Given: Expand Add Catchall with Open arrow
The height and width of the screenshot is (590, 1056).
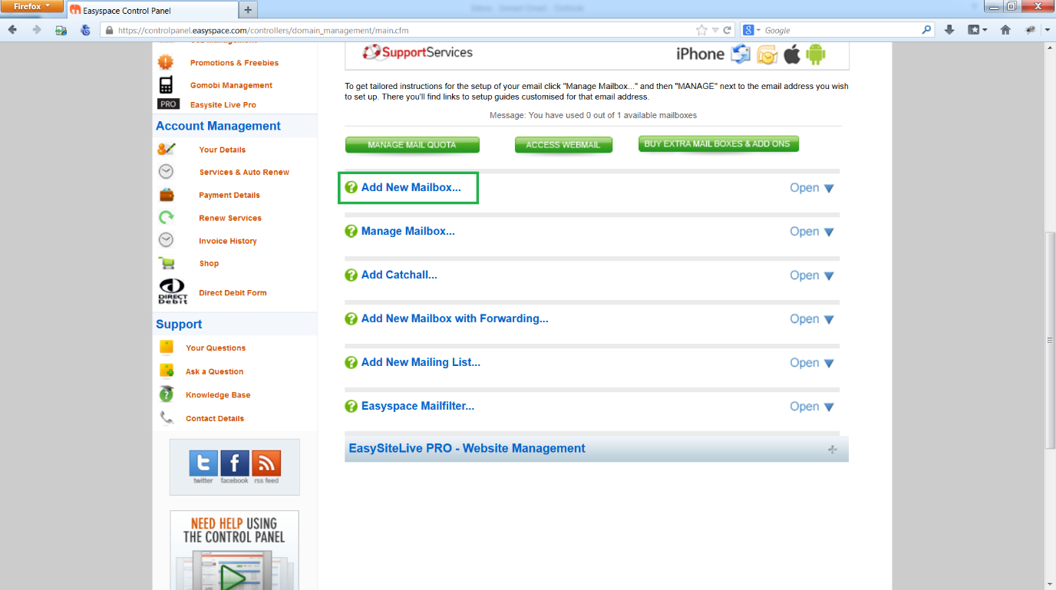Looking at the screenshot, I should 812,275.
